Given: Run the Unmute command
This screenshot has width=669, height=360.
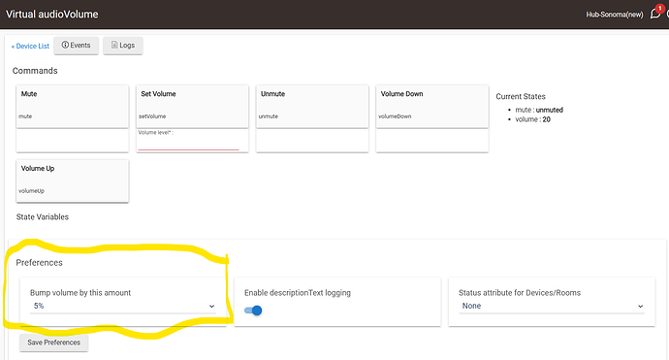Looking at the screenshot, I should pyautogui.click(x=312, y=106).
